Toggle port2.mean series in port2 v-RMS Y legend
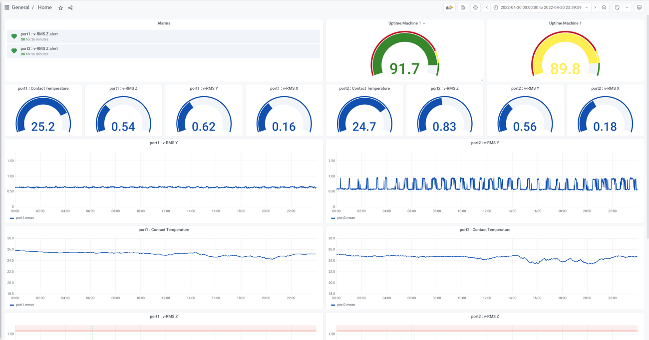This screenshot has width=649, height=340. click(346, 218)
